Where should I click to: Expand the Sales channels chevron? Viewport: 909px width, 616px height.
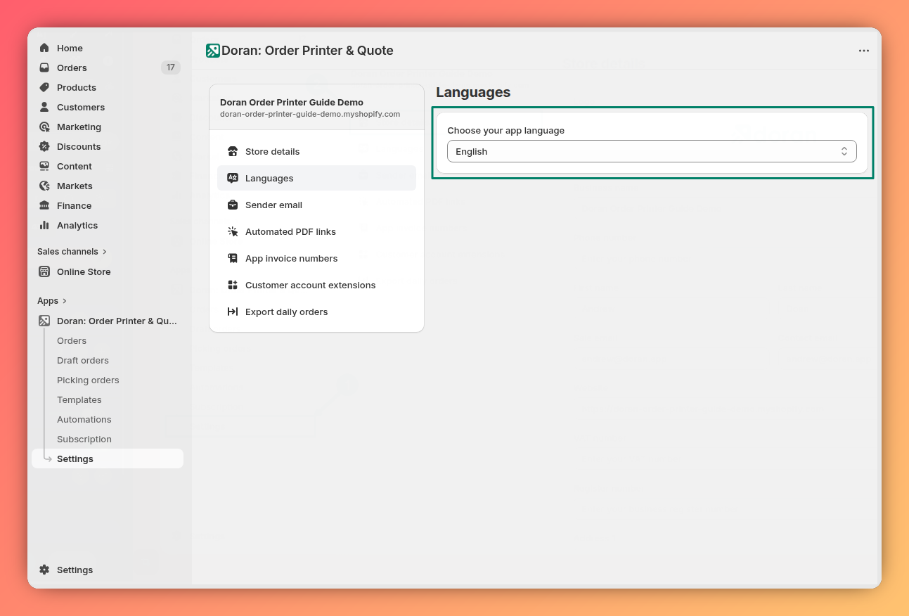coord(105,252)
